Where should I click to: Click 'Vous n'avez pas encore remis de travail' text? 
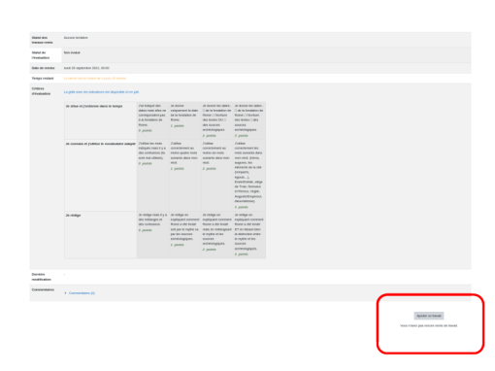tap(429, 325)
